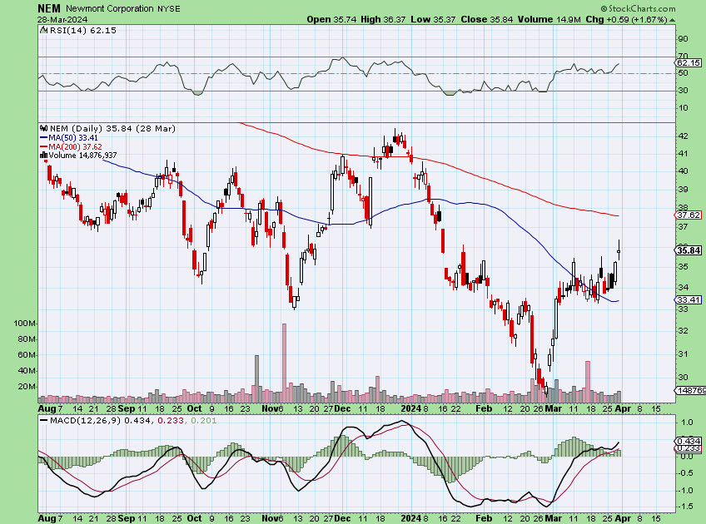Click the black MACD line swatch in legend
706x524 pixels.
coord(43,421)
